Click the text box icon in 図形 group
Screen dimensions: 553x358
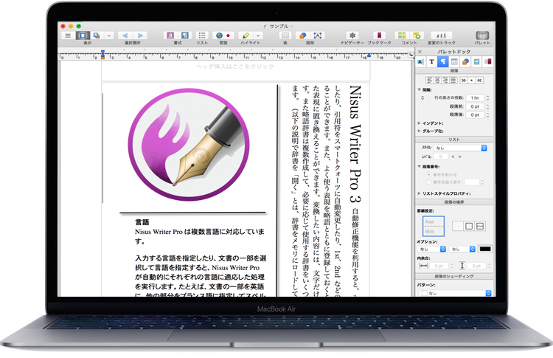click(317, 35)
